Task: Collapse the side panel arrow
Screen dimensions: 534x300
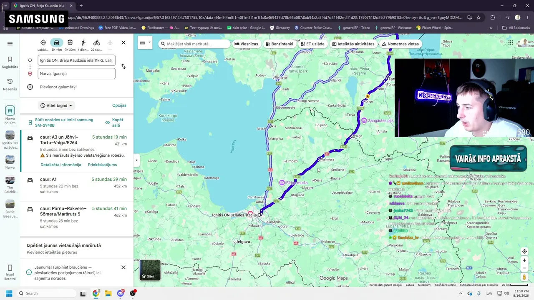Action: [x=136, y=160]
